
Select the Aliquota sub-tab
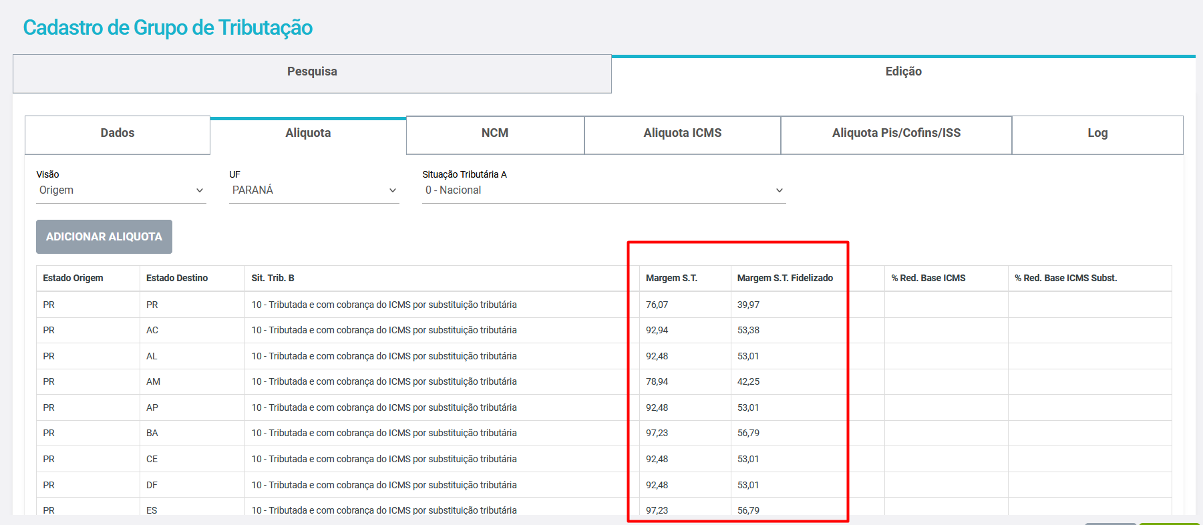point(308,135)
